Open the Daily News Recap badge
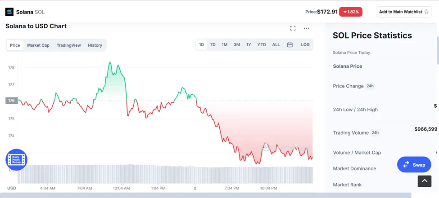Image resolution: width=439 pixels, height=198 pixels. click(16, 160)
